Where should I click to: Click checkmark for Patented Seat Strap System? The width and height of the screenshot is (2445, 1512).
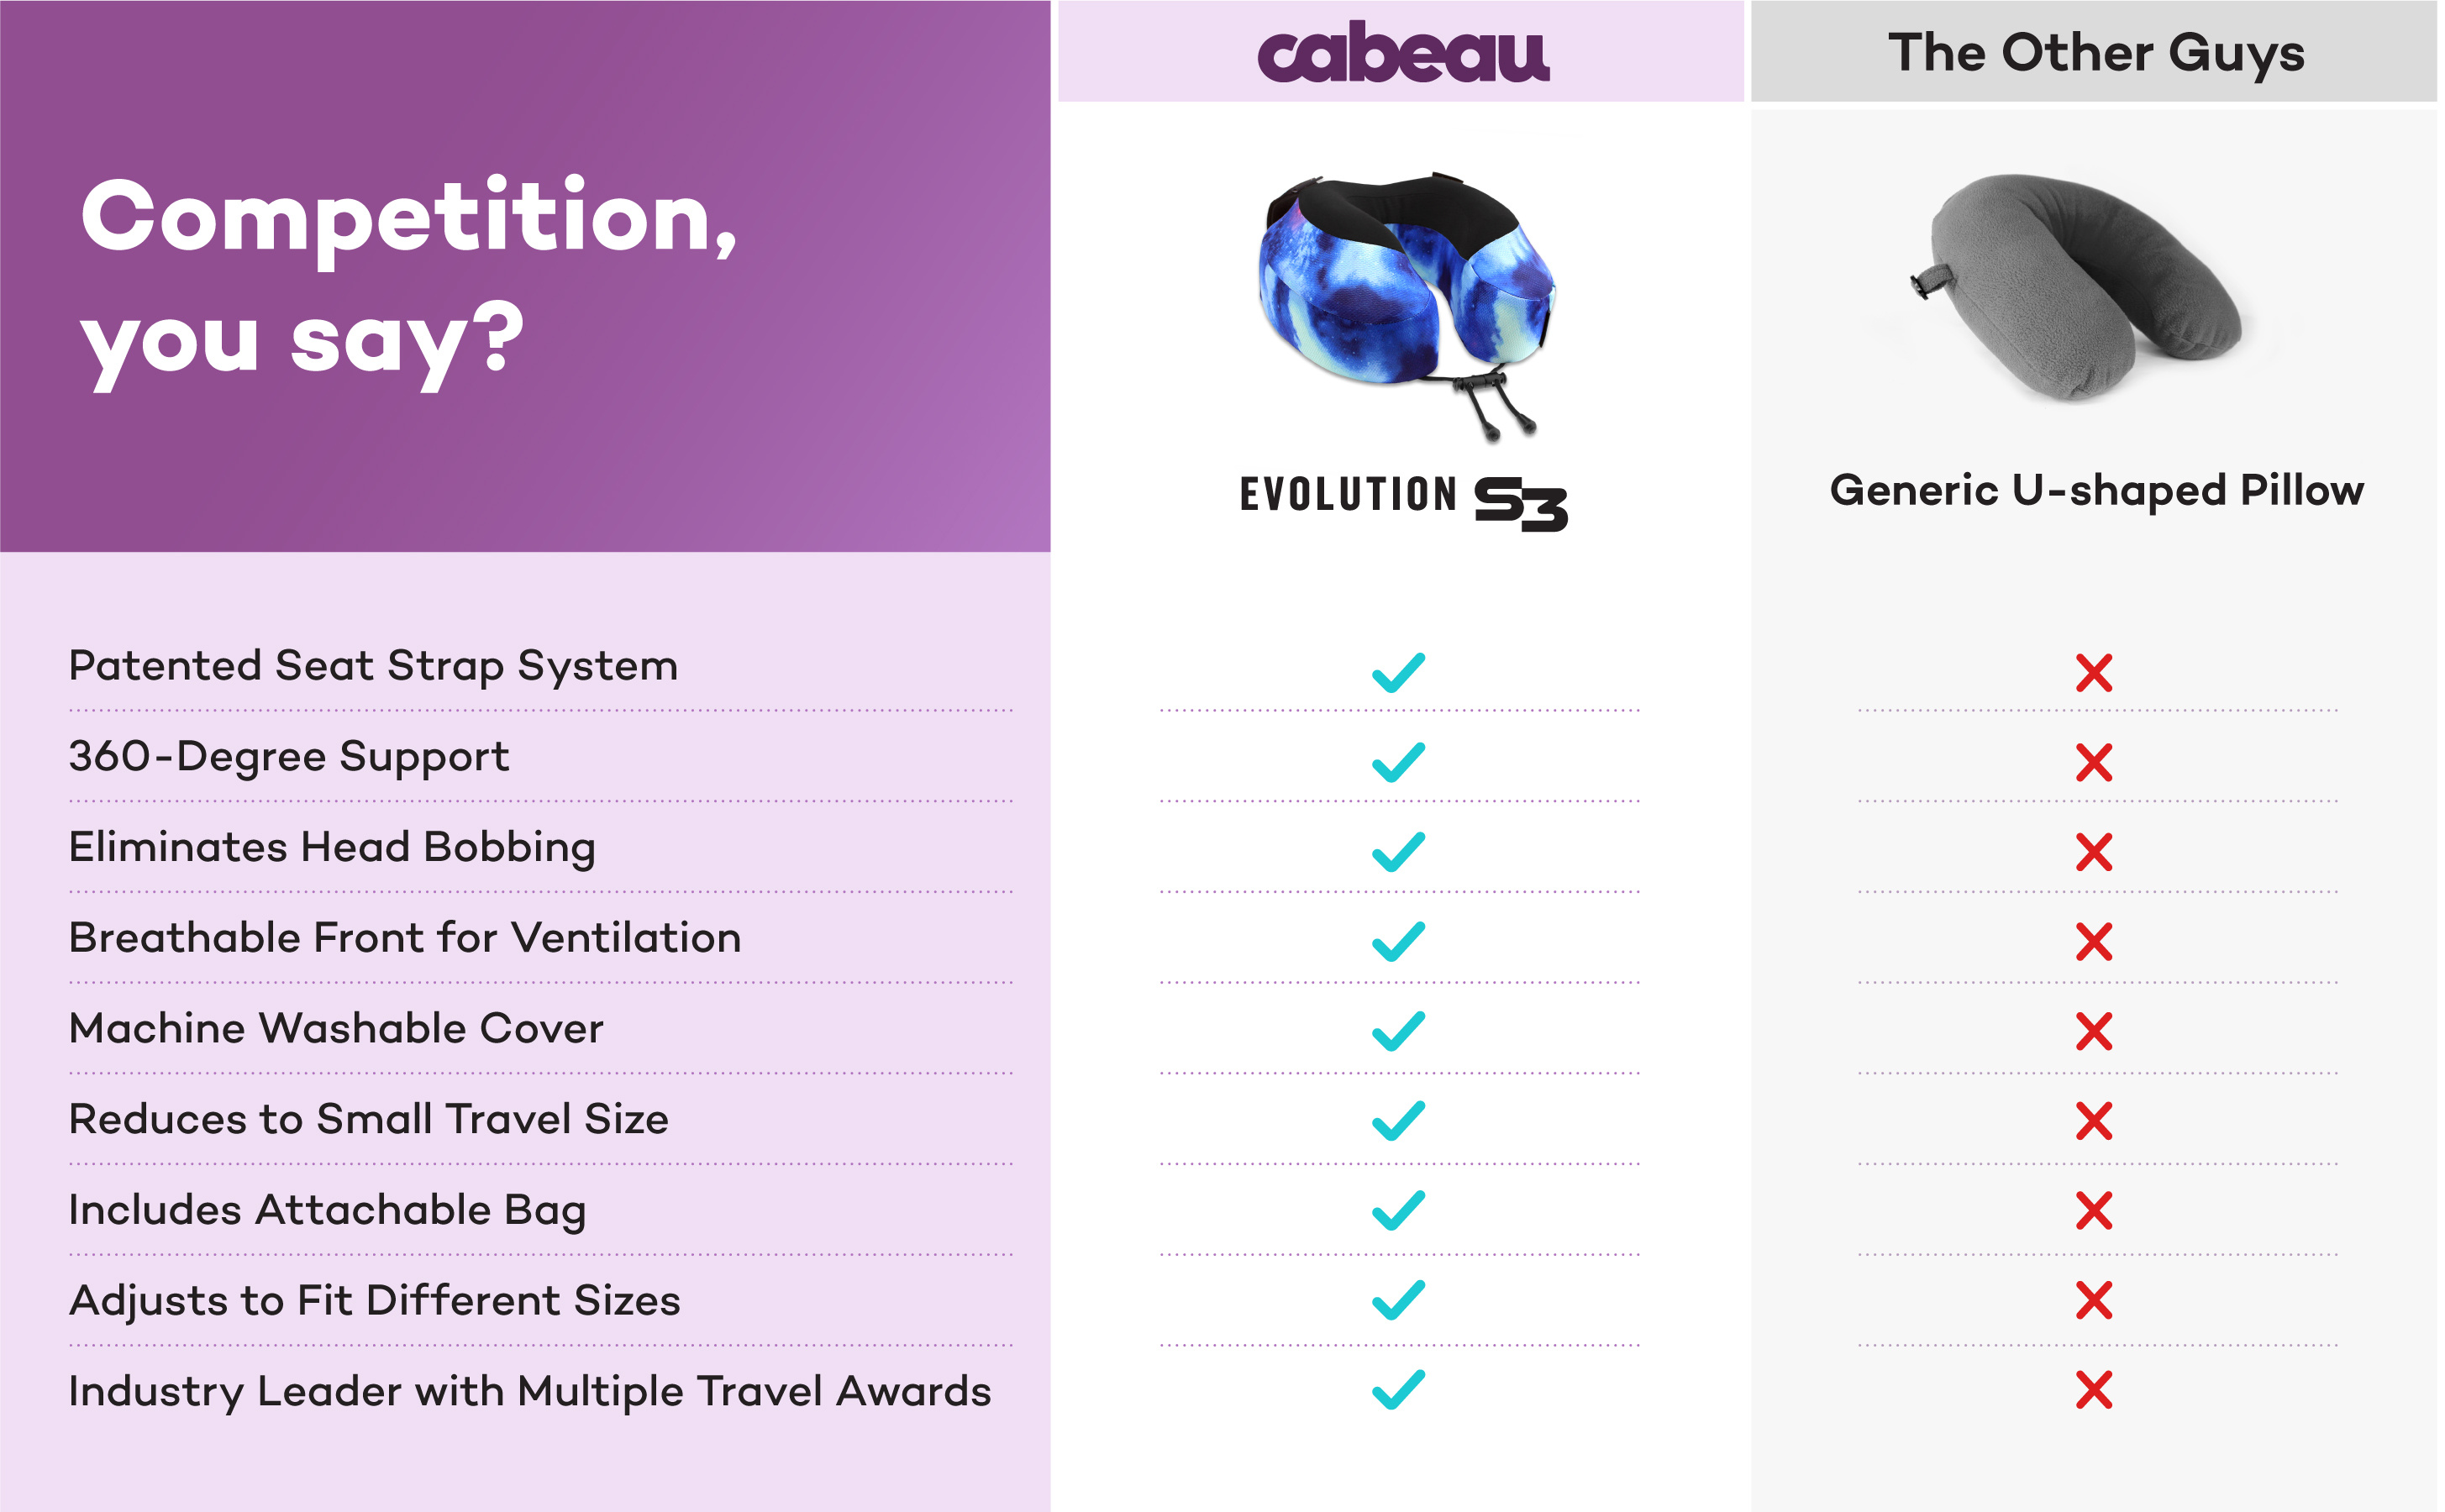[x=1398, y=673]
